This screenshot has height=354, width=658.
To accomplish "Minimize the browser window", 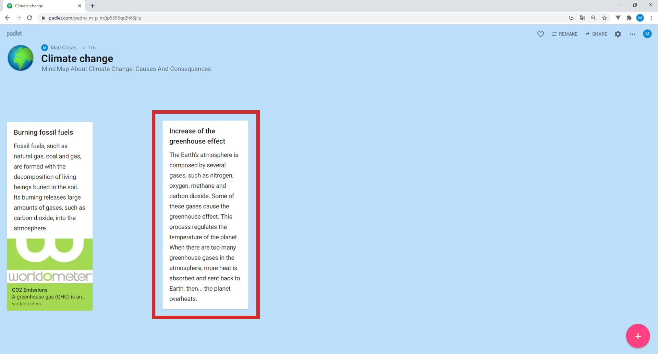I will 619,5.
